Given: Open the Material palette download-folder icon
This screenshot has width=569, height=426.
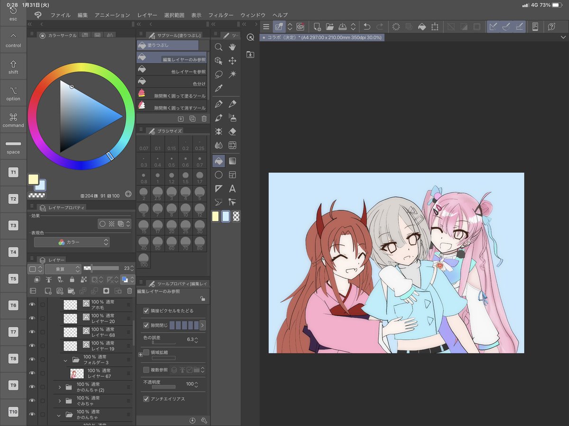Looking at the screenshot, I should coord(250,54).
